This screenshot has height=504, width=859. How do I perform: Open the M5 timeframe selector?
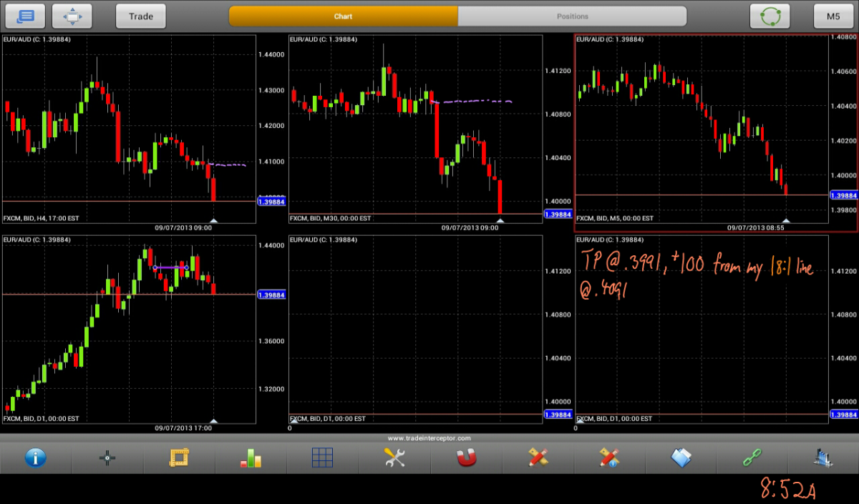(833, 16)
